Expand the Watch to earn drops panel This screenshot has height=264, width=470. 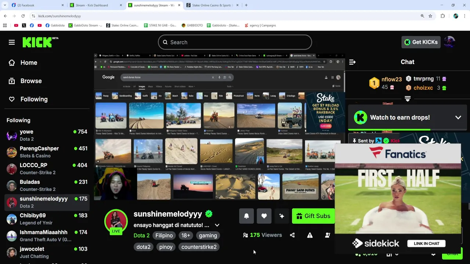[x=458, y=118]
